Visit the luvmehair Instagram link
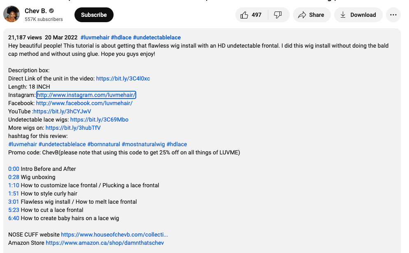 (86, 95)
